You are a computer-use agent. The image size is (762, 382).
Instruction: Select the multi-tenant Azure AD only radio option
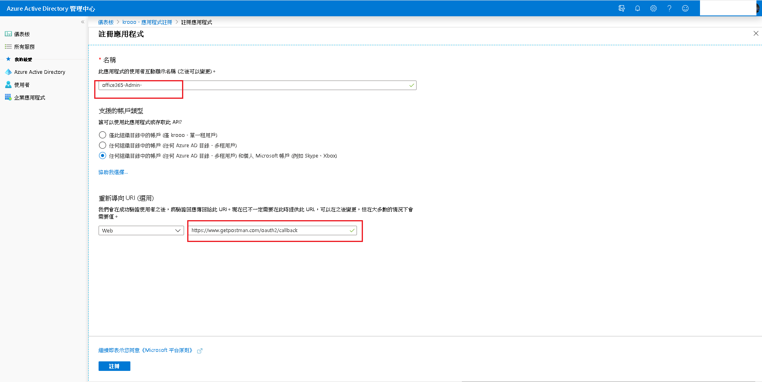103,145
